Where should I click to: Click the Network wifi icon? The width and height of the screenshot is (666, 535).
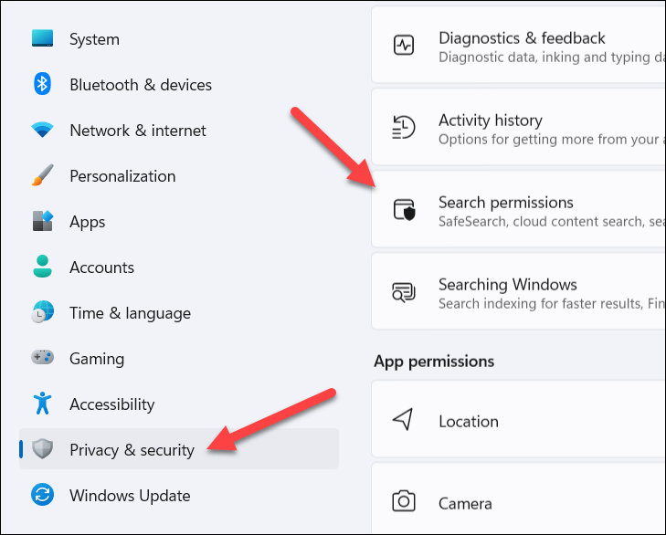pyautogui.click(x=43, y=131)
